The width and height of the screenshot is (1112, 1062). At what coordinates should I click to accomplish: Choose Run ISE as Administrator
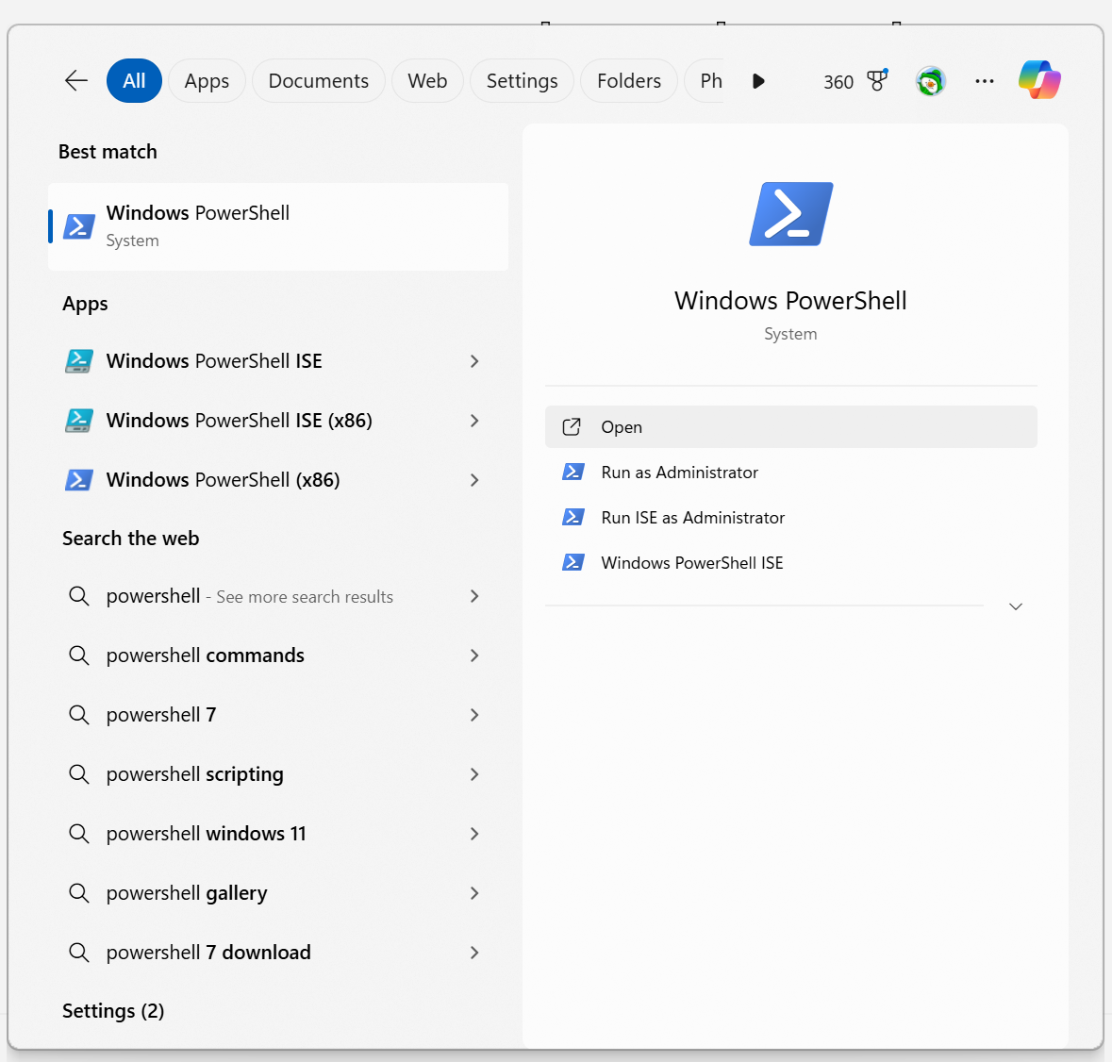(x=790, y=518)
